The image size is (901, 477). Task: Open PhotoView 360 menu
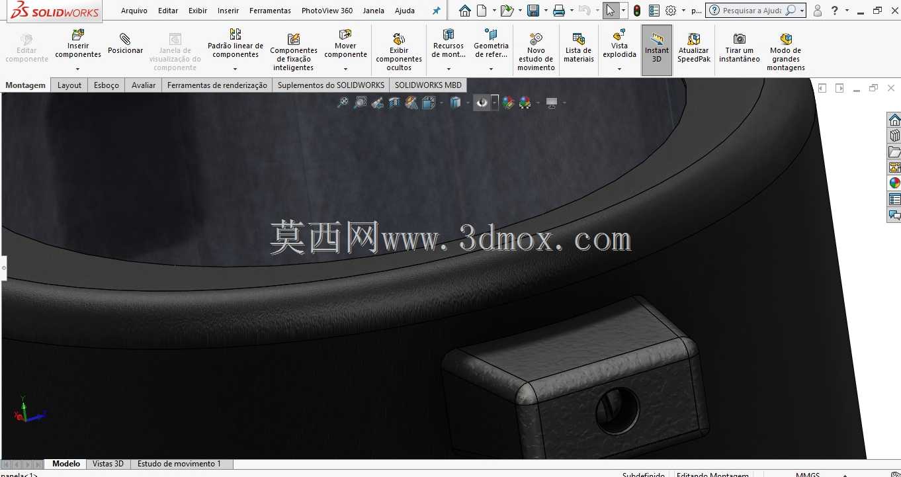[x=327, y=11]
